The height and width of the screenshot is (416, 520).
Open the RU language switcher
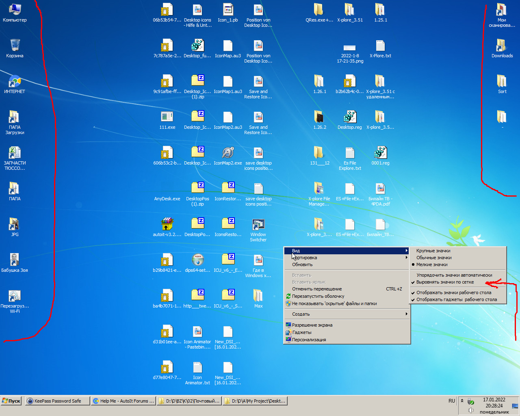point(451,401)
